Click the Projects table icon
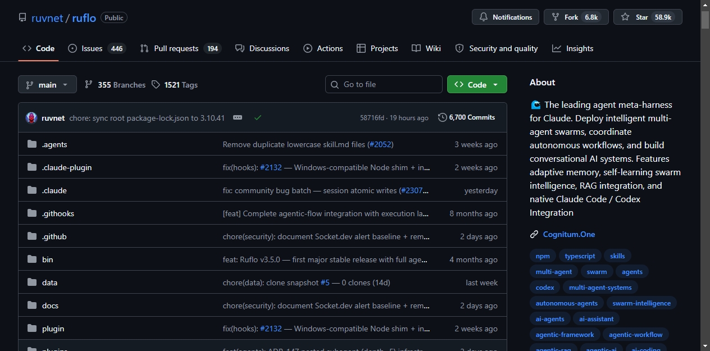Image resolution: width=710 pixels, height=351 pixels. (x=361, y=48)
